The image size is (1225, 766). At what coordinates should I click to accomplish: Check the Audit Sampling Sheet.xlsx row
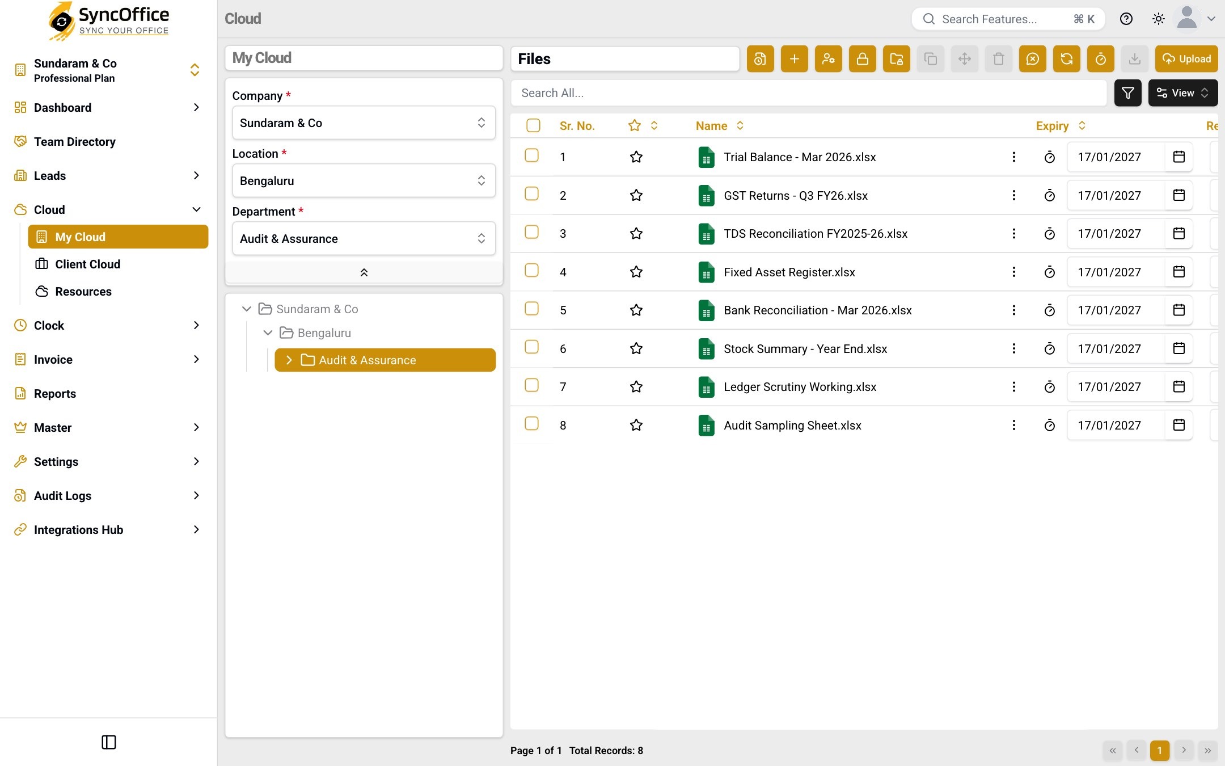tap(531, 423)
